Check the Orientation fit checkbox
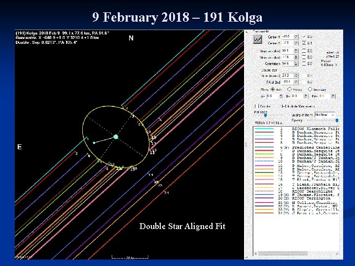The image size is (355, 266). click(304, 64)
